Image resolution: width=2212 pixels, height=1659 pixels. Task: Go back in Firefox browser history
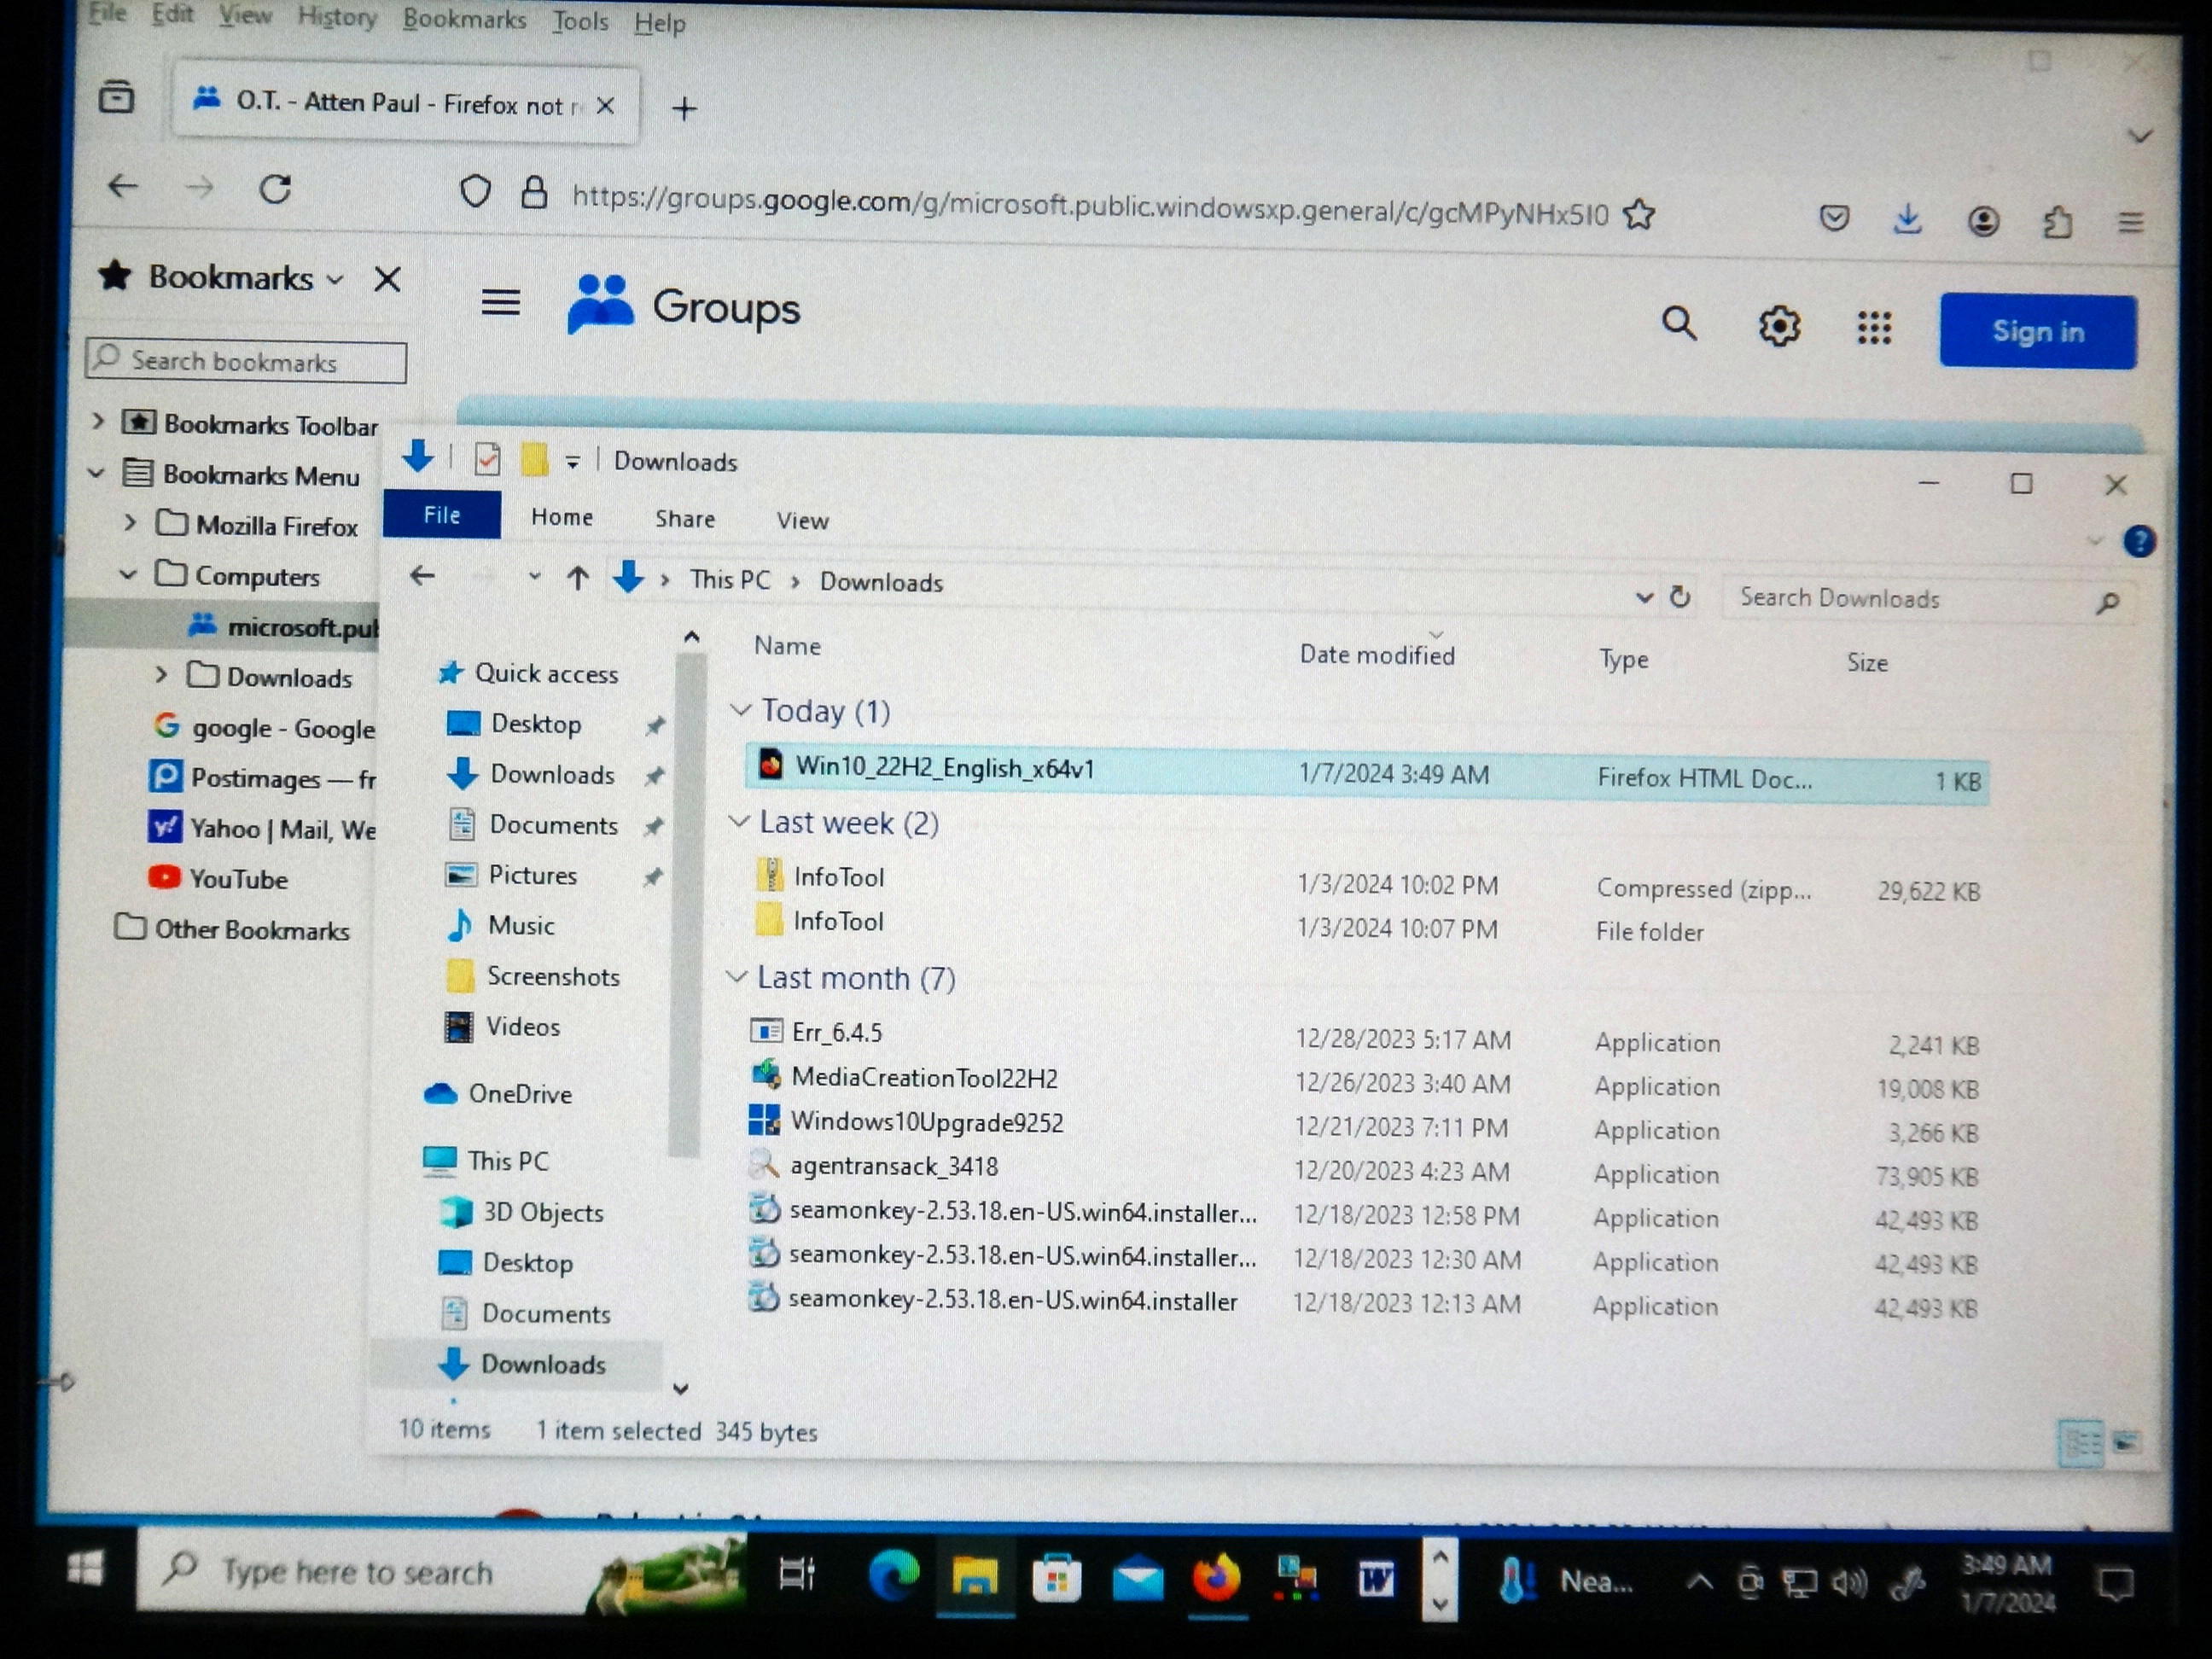(123, 186)
